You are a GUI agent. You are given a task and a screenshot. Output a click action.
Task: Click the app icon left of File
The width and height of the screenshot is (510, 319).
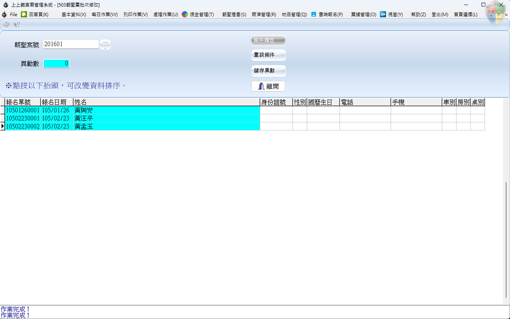(x=5, y=15)
